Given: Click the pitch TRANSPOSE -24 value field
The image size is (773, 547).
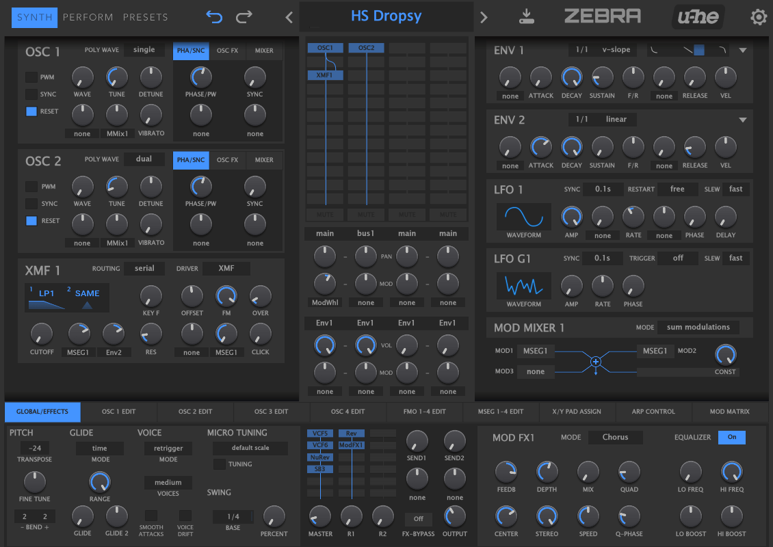Looking at the screenshot, I should (x=34, y=449).
